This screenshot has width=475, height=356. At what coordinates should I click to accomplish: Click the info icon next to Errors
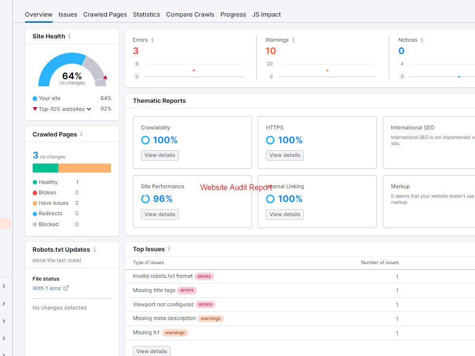pyautogui.click(x=152, y=40)
